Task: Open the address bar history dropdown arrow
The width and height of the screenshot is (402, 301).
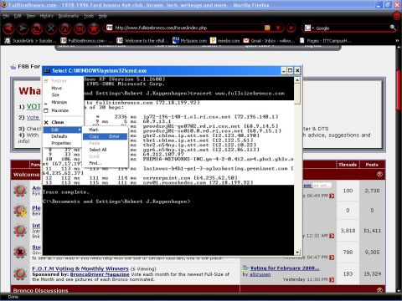Action: [x=278, y=28]
